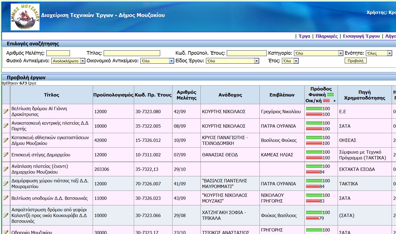Click the study number 29/08 cell
This screenshot has width=396, height=234.
(x=186, y=215)
